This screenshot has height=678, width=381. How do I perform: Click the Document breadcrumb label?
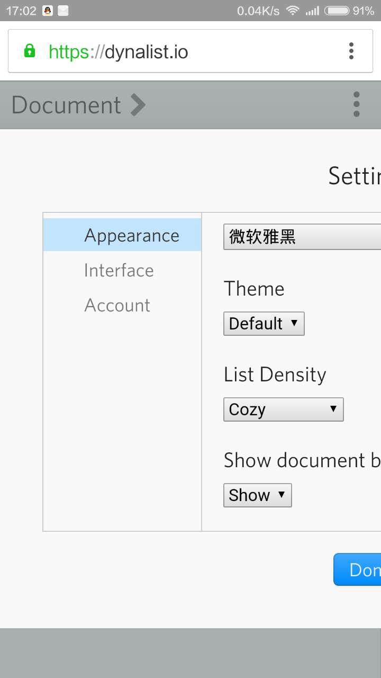(66, 104)
